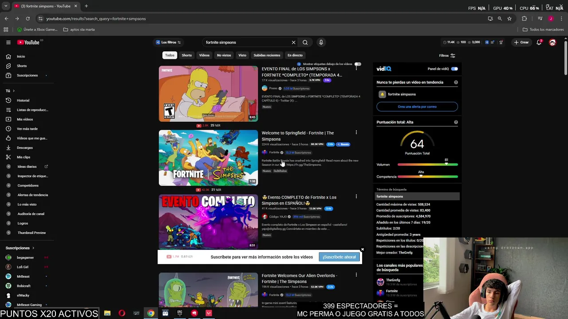Clear the search query with X
568x319 pixels.
click(x=293, y=43)
